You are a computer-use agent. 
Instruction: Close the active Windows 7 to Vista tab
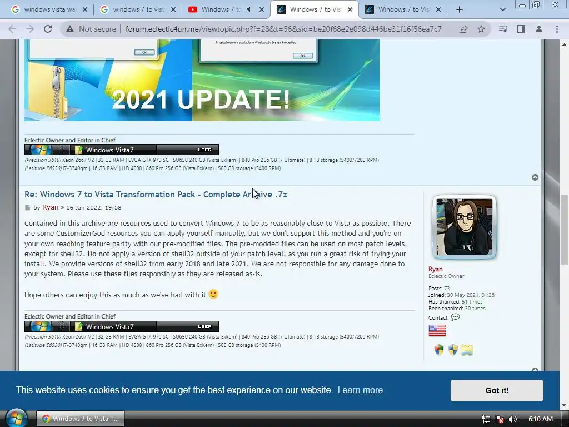click(350, 9)
